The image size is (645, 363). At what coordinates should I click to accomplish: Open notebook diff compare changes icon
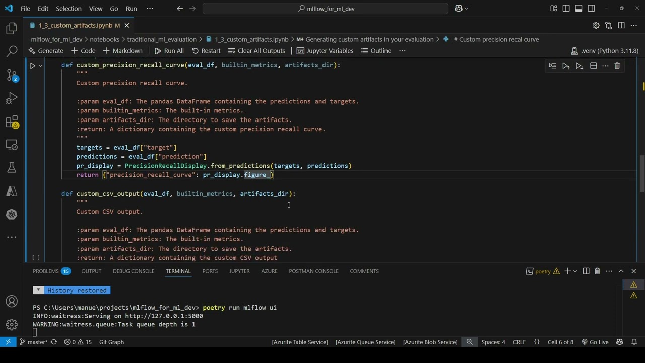[x=609, y=25]
